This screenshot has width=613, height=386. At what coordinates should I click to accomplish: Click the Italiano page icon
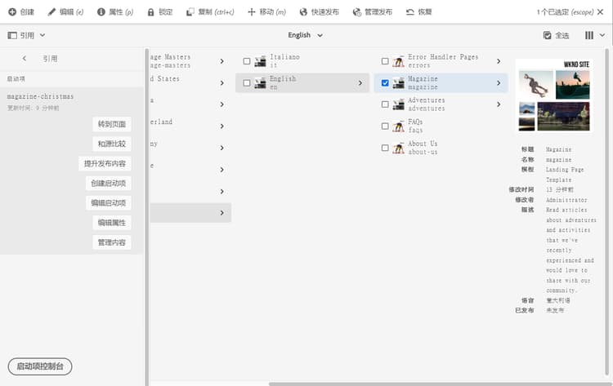click(x=261, y=61)
